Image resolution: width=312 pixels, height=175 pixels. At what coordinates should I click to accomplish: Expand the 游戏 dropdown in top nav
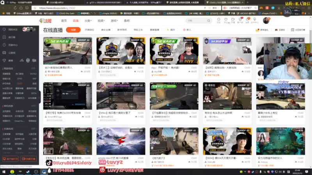[x=114, y=21]
